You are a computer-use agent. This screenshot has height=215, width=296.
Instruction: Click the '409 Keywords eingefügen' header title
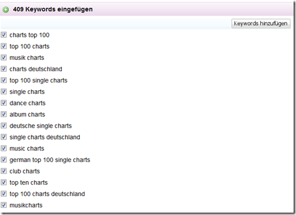53,10
